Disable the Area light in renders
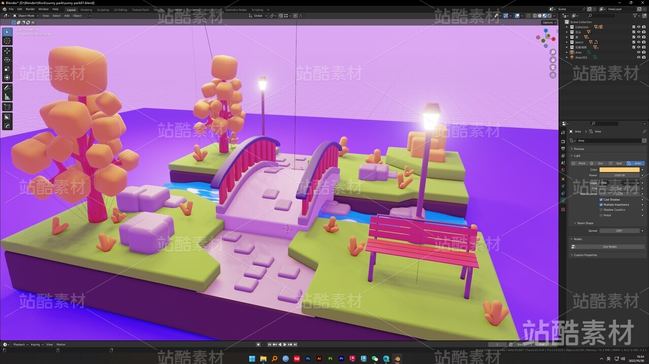649x364 pixels. [644, 52]
